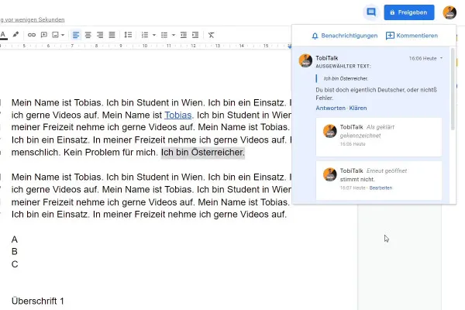Click the Tobias hyperlink in document
The width and height of the screenshot is (465, 310).
(x=178, y=115)
